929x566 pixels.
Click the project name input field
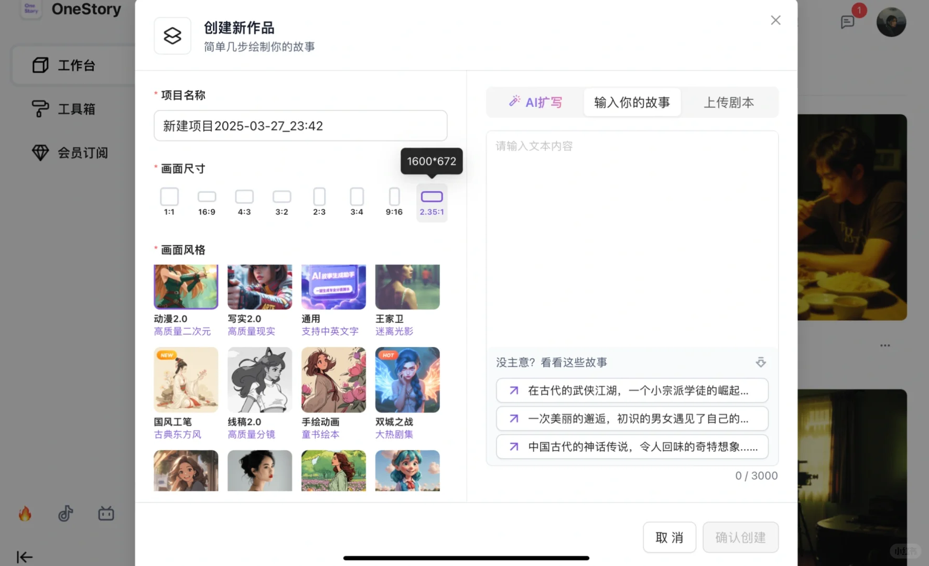tap(300, 126)
